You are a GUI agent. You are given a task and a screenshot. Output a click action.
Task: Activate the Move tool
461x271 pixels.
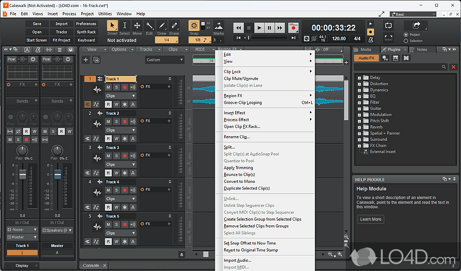coord(137,25)
